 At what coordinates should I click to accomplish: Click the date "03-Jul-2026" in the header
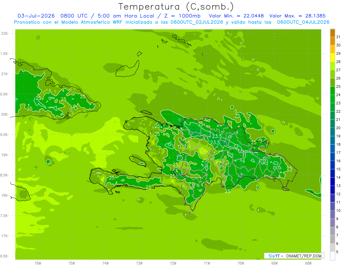pyautogui.click(x=37, y=16)
